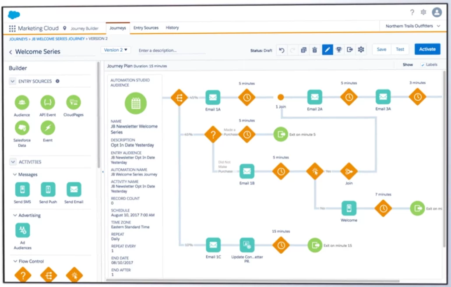Click the trash delete icon
The image size is (451, 287).
[314, 50]
